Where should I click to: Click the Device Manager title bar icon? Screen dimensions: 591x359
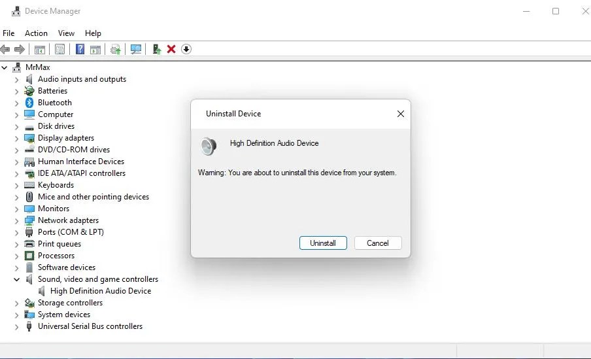point(16,11)
